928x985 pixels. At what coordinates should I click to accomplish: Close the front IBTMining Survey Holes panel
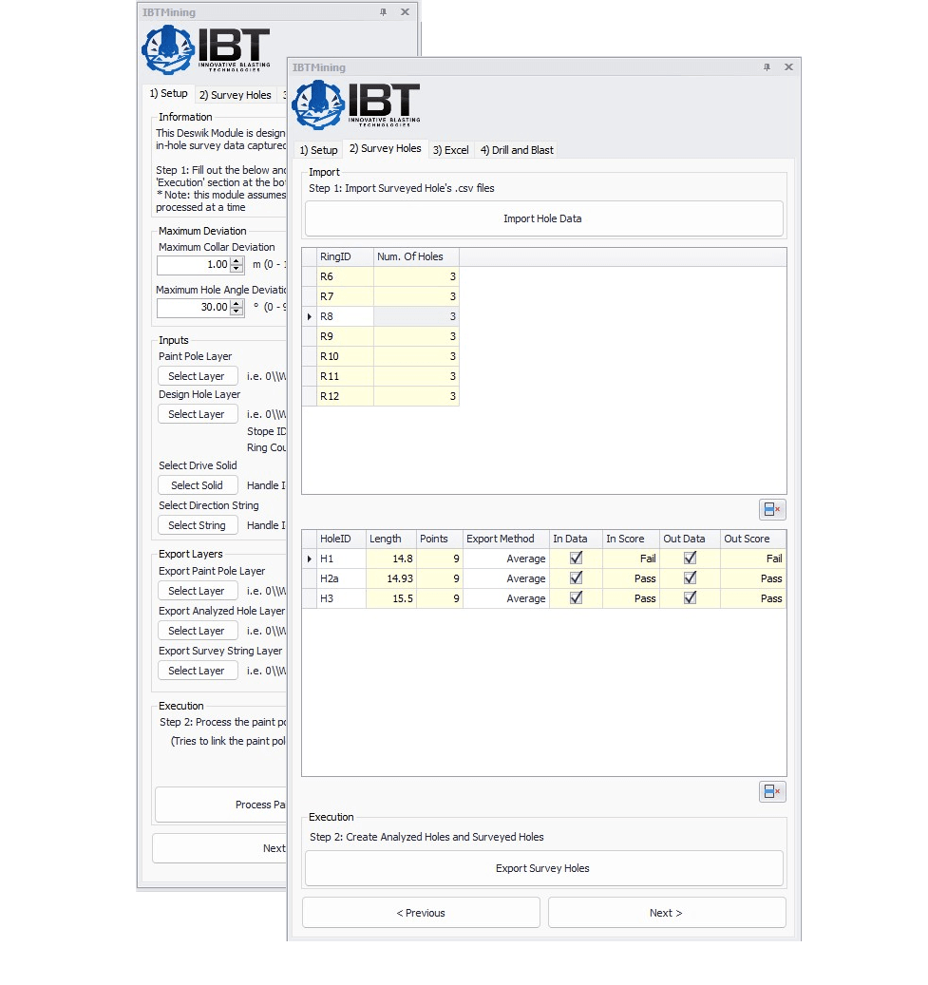[788, 67]
